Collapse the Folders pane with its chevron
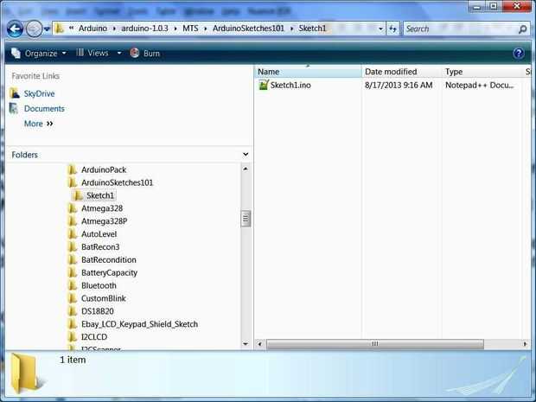This screenshot has height=402, width=536. 246,155
